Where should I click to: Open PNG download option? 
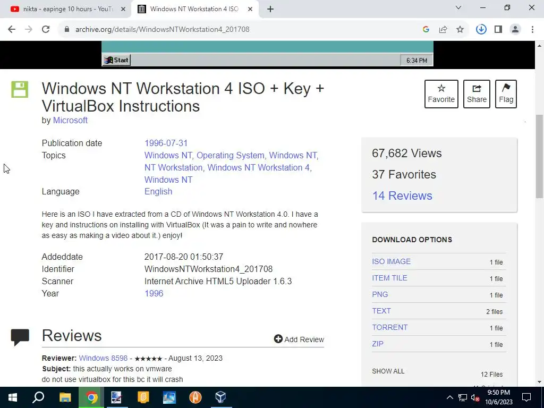[x=380, y=294]
